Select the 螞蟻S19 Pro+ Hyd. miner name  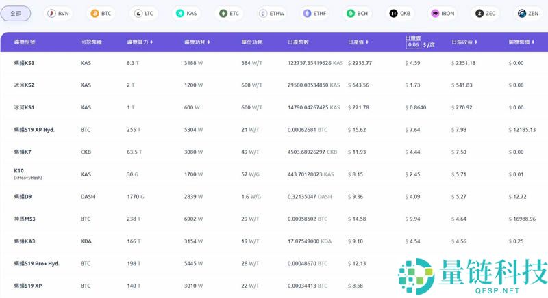click(x=37, y=264)
